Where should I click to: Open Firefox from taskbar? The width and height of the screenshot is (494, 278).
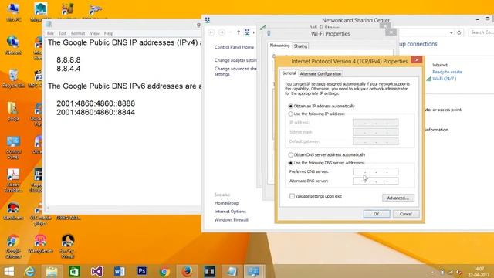[187, 271]
